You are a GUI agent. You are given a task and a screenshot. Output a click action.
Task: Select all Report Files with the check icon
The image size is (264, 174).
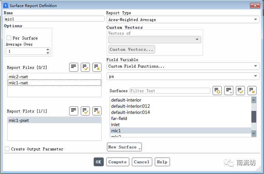point(85,67)
